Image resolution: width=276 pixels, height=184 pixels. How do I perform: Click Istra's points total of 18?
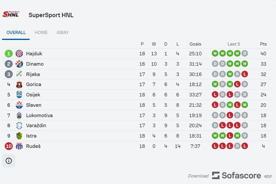click(263, 136)
